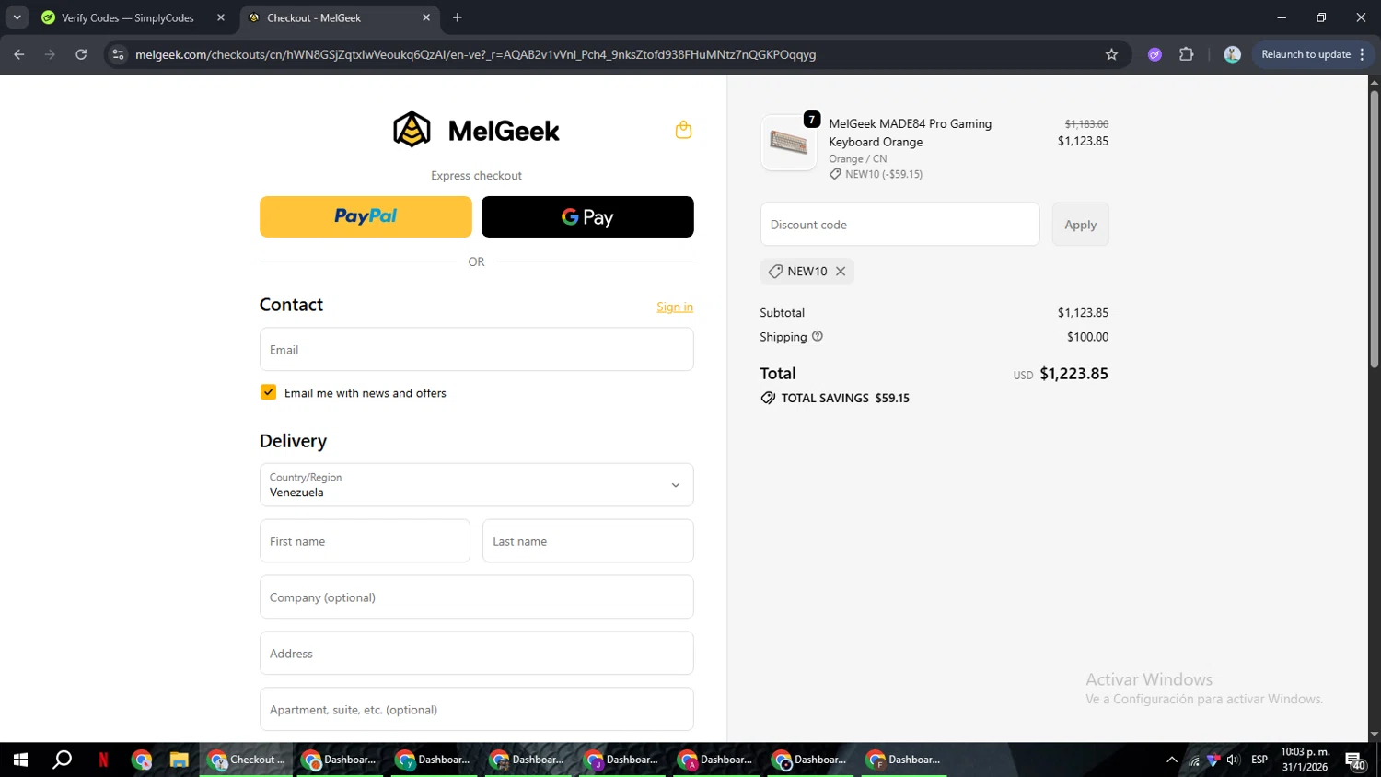Open the Chrome profile avatar

coord(1232,54)
